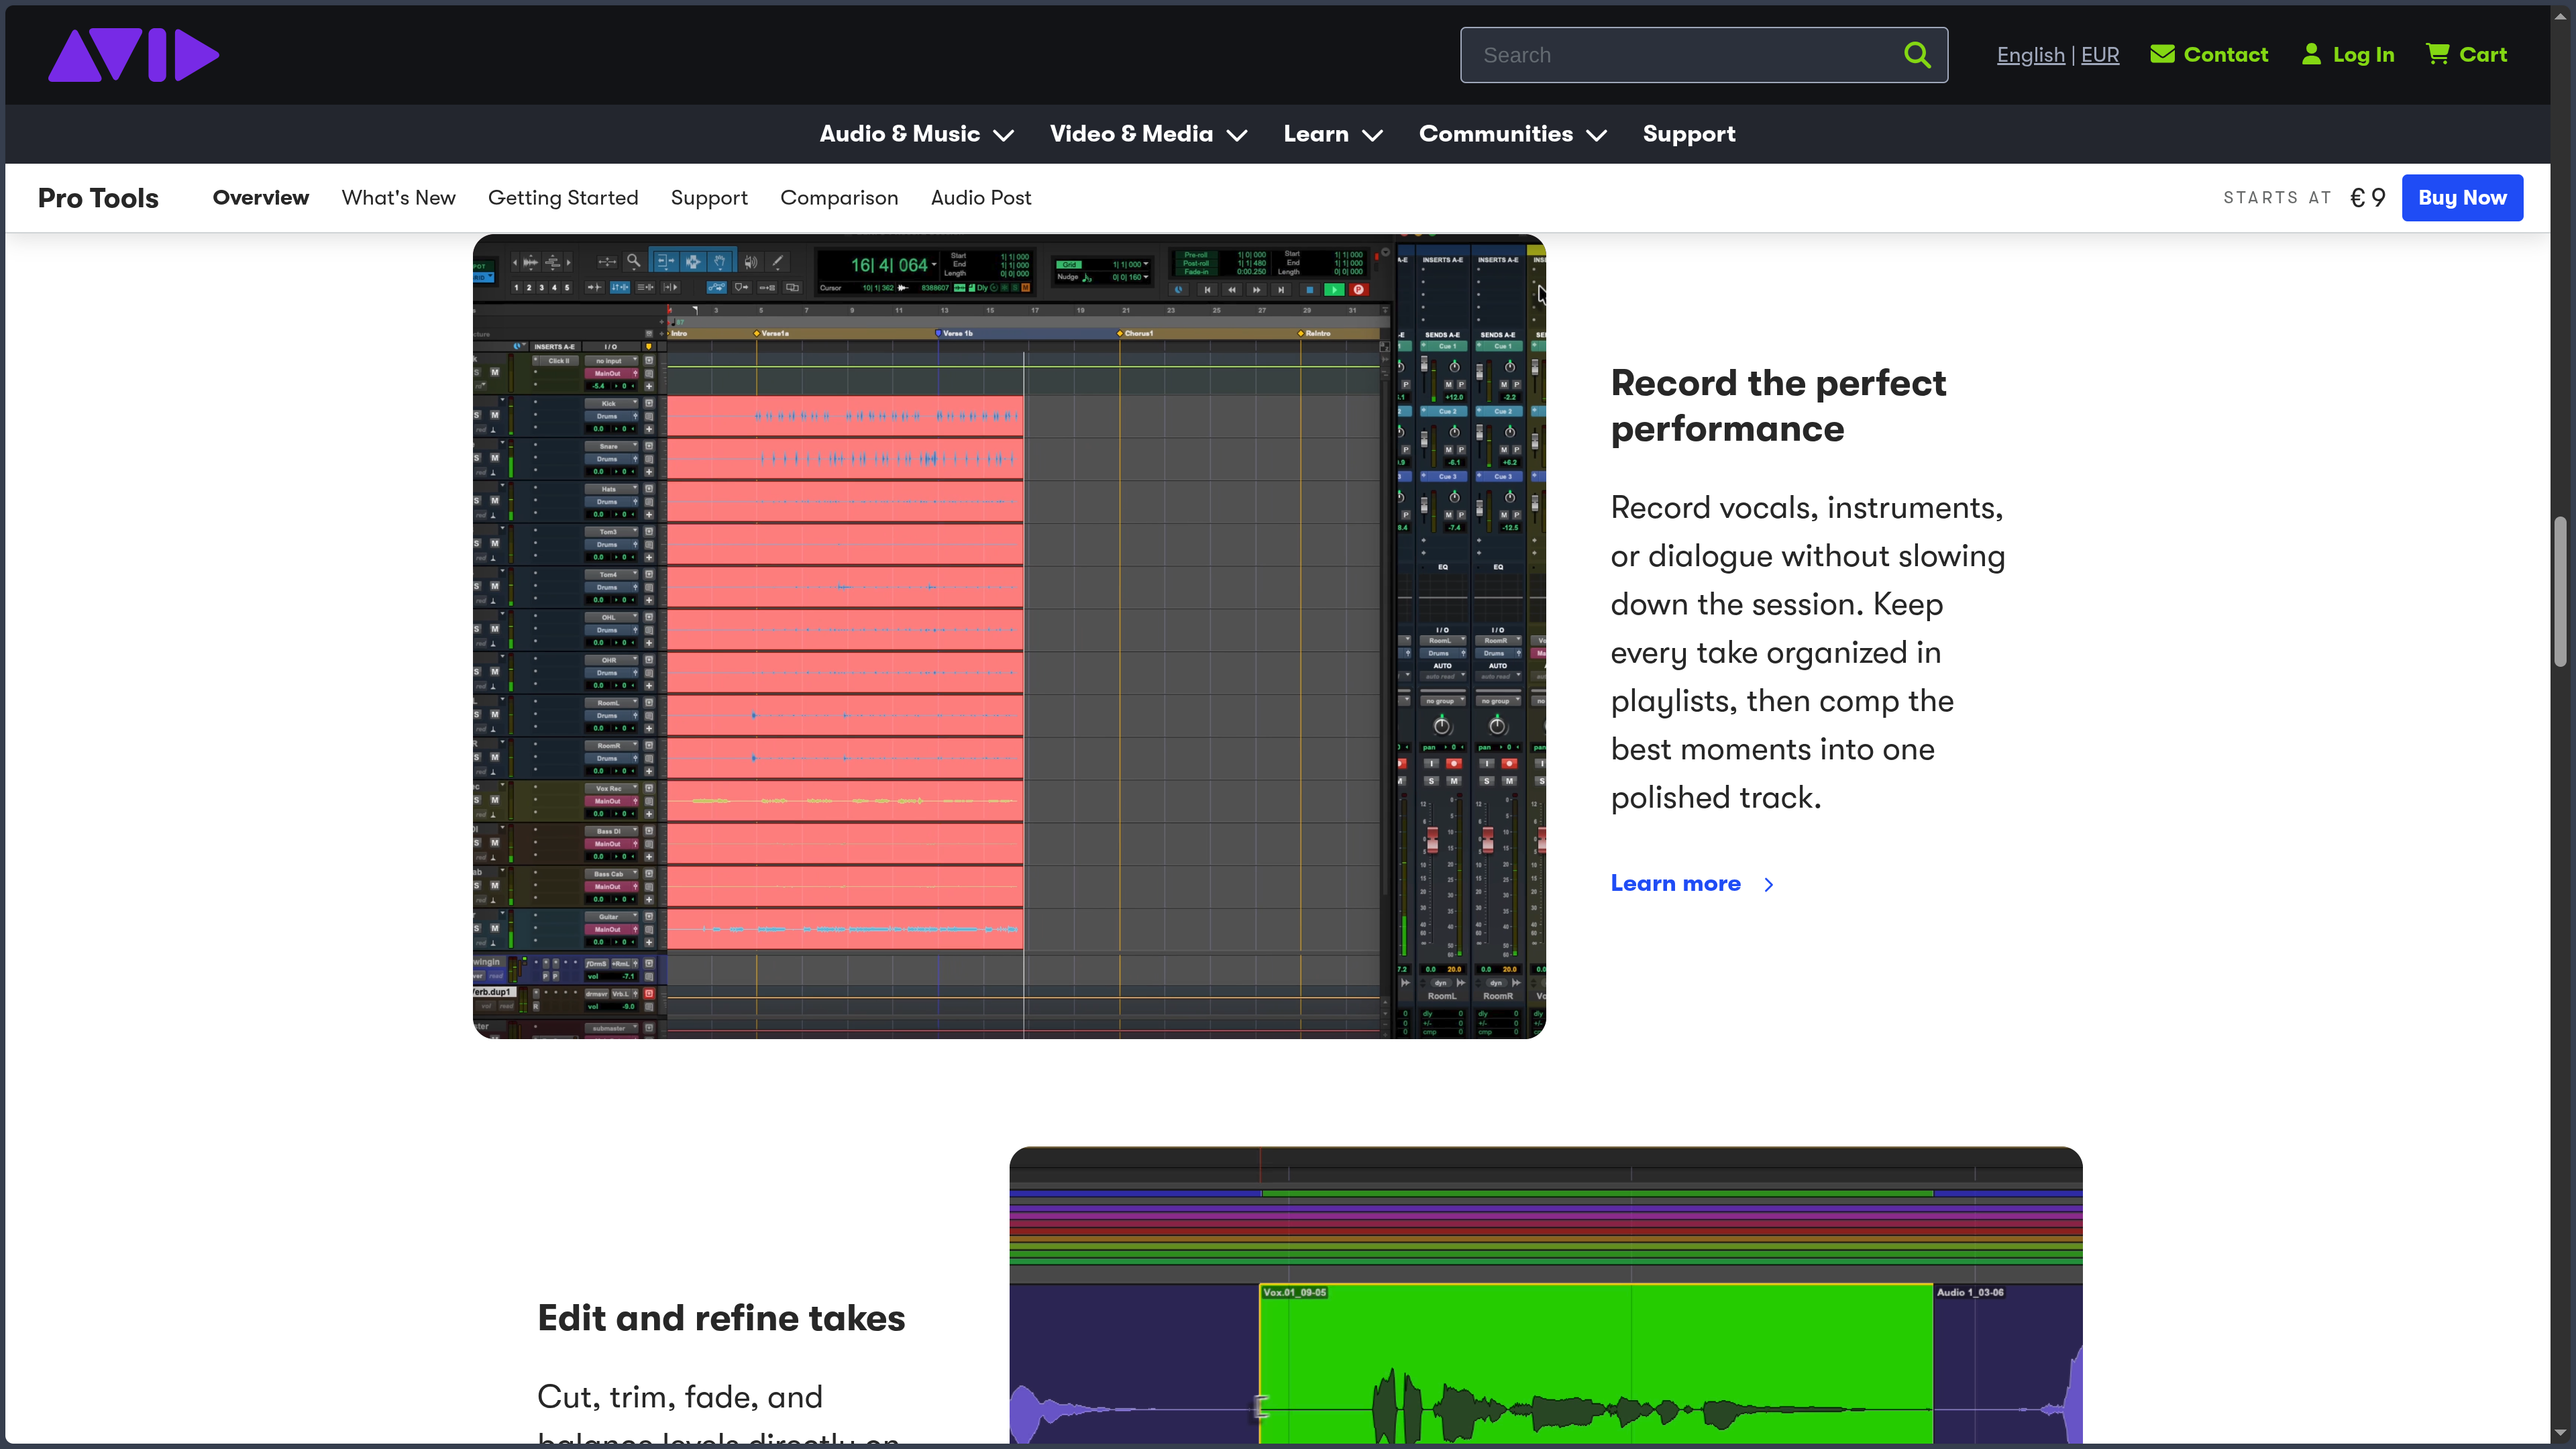Viewport: 2576px width, 1449px height.
Task: Expand the Audio & Music menu
Action: click(x=916, y=134)
